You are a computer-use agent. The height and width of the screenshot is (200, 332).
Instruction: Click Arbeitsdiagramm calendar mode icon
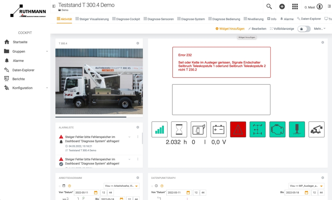click(64, 186)
